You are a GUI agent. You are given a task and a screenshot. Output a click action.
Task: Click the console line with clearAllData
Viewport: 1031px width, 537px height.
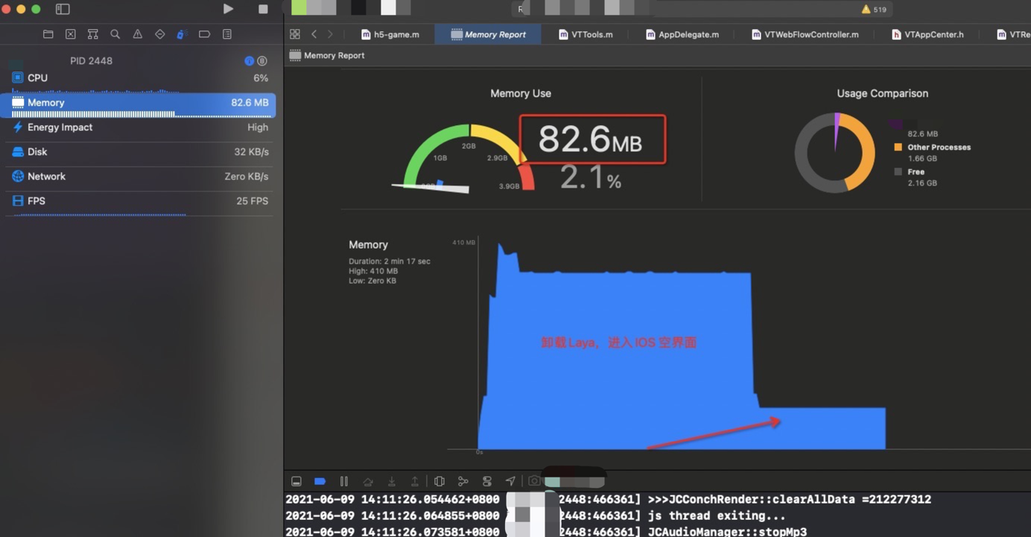[x=609, y=499]
